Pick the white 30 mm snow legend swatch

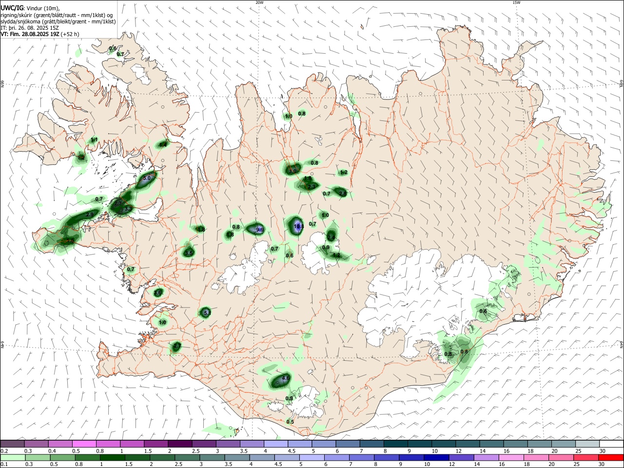point(611,444)
